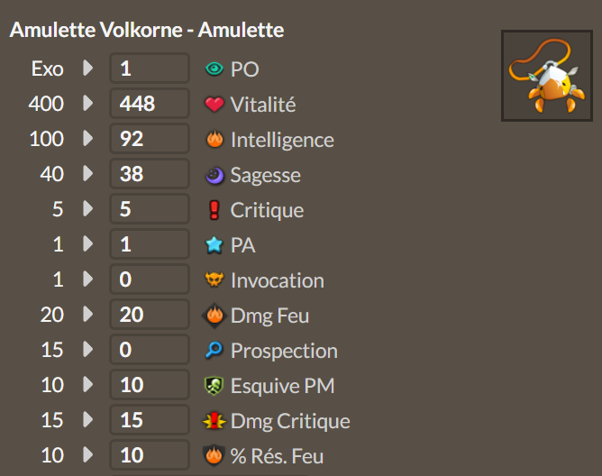This screenshot has height=476, width=602.
Task: Click the % Rés. Feu label
Action: coord(277,456)
